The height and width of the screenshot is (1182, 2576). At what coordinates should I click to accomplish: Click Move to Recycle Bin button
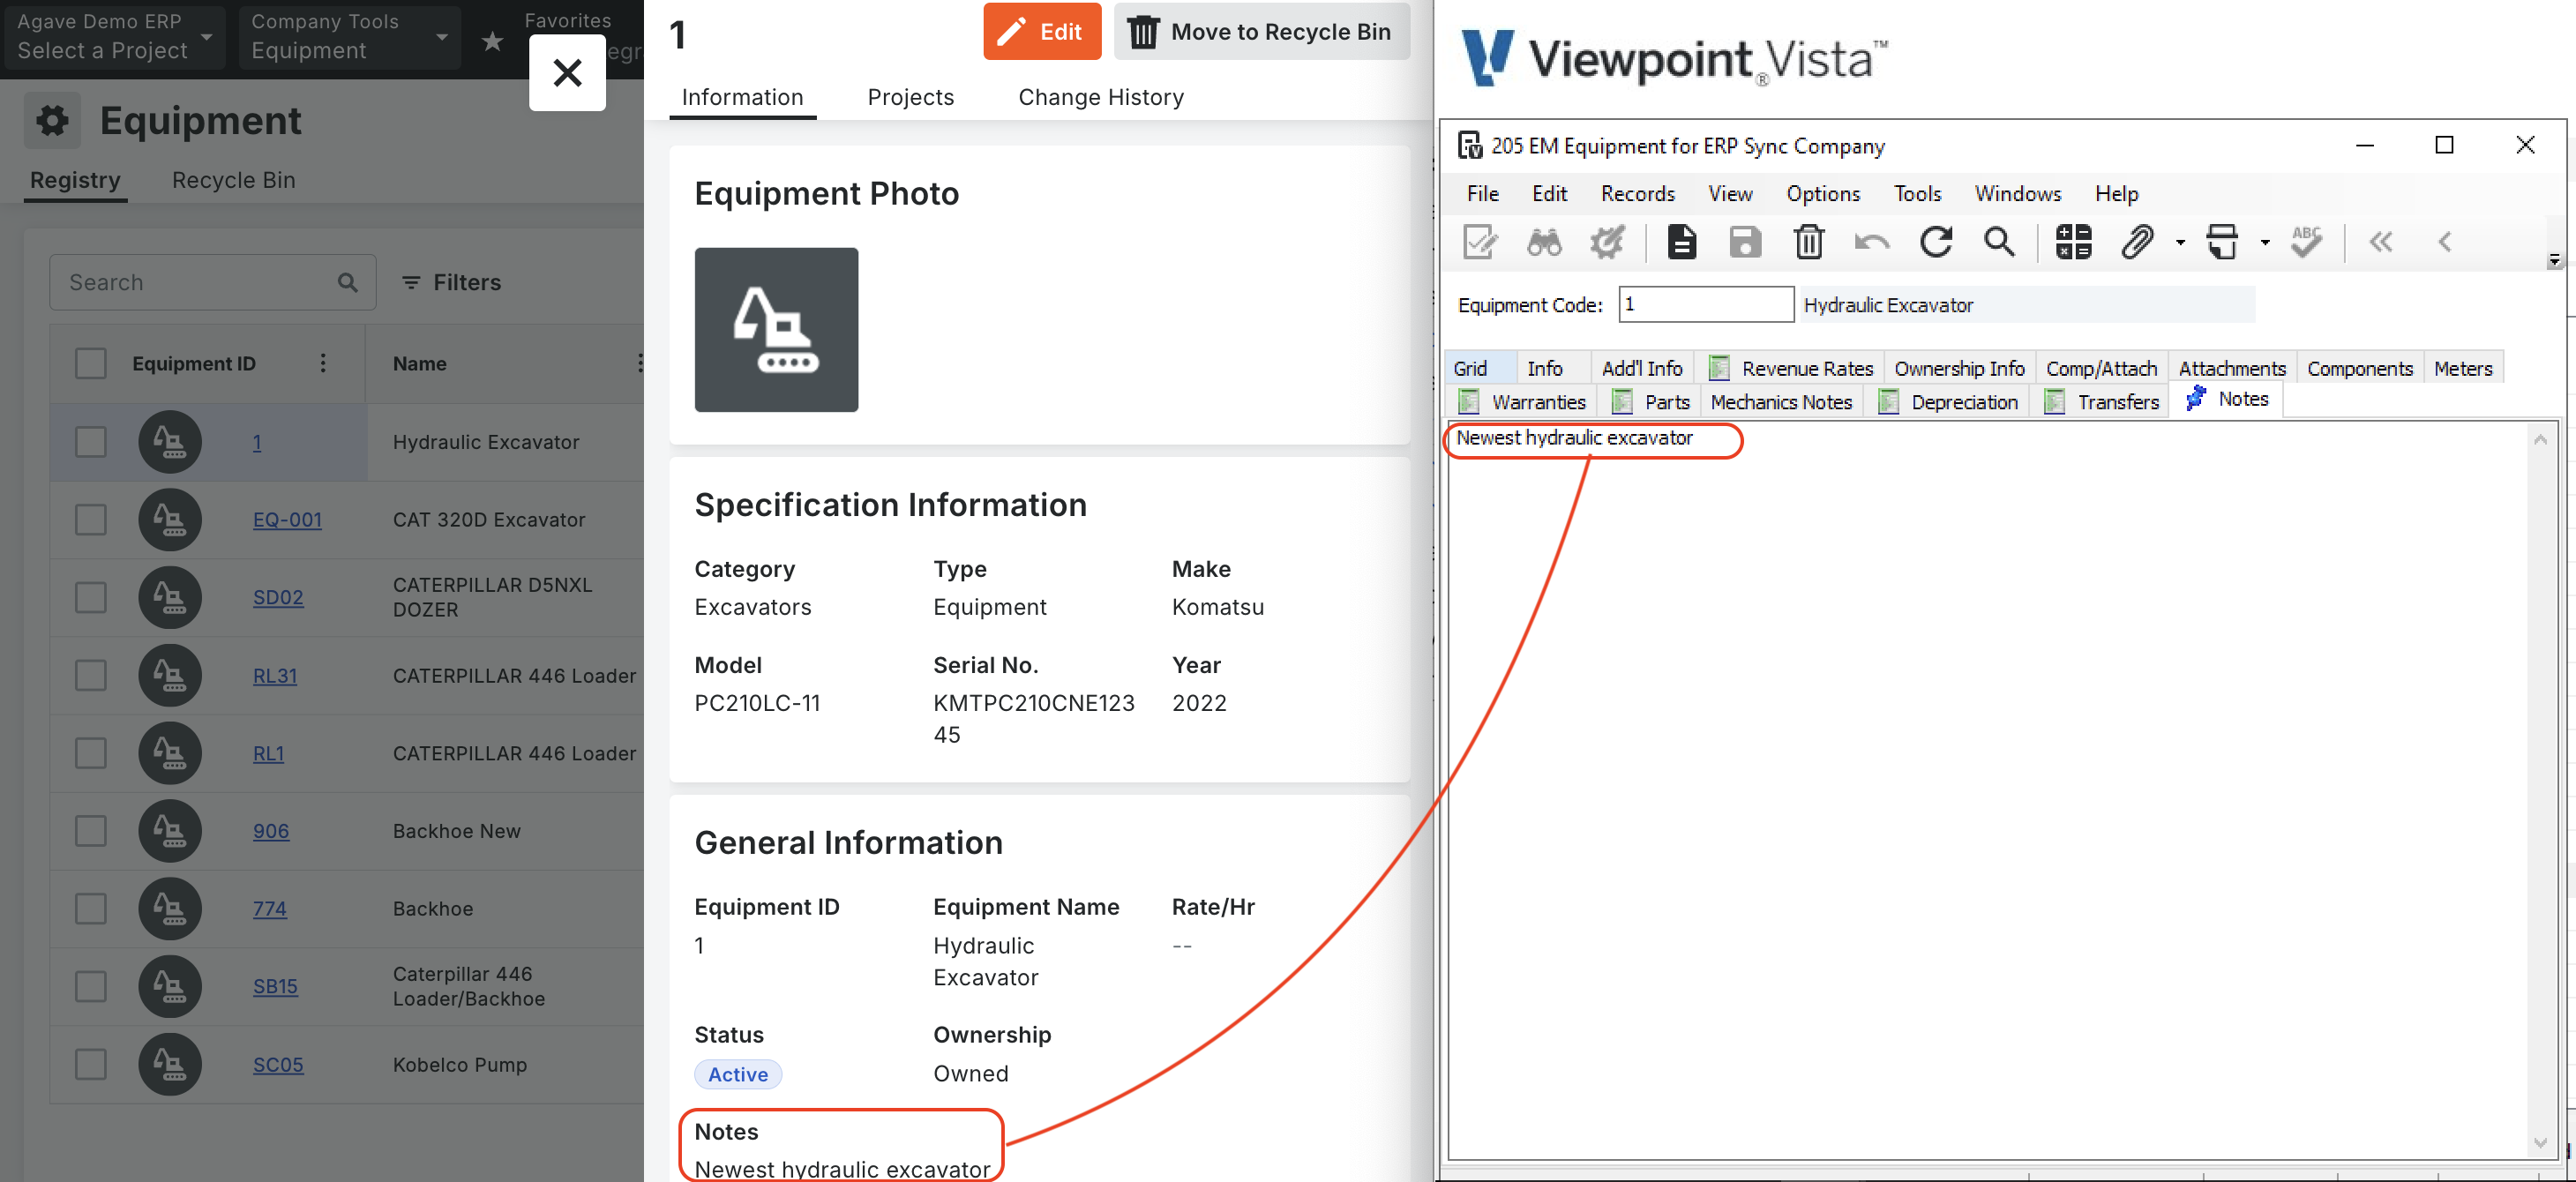(x=1262, y=32)
